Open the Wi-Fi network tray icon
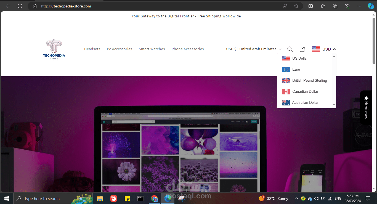The width and height of the screenshot is (377, 204). tap(330, 198)
